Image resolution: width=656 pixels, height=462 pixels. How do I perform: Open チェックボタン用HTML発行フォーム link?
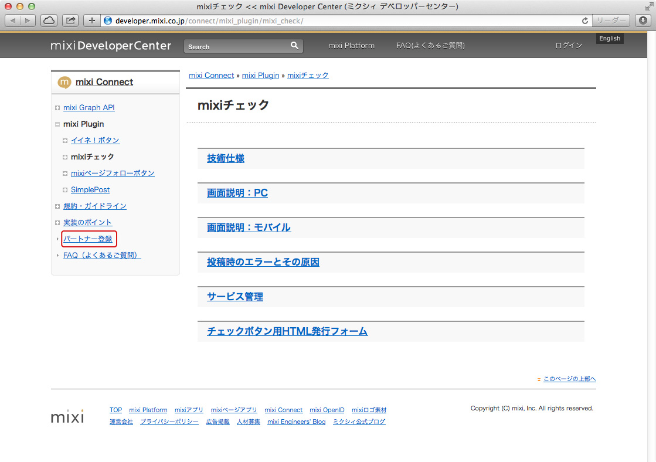287,331
